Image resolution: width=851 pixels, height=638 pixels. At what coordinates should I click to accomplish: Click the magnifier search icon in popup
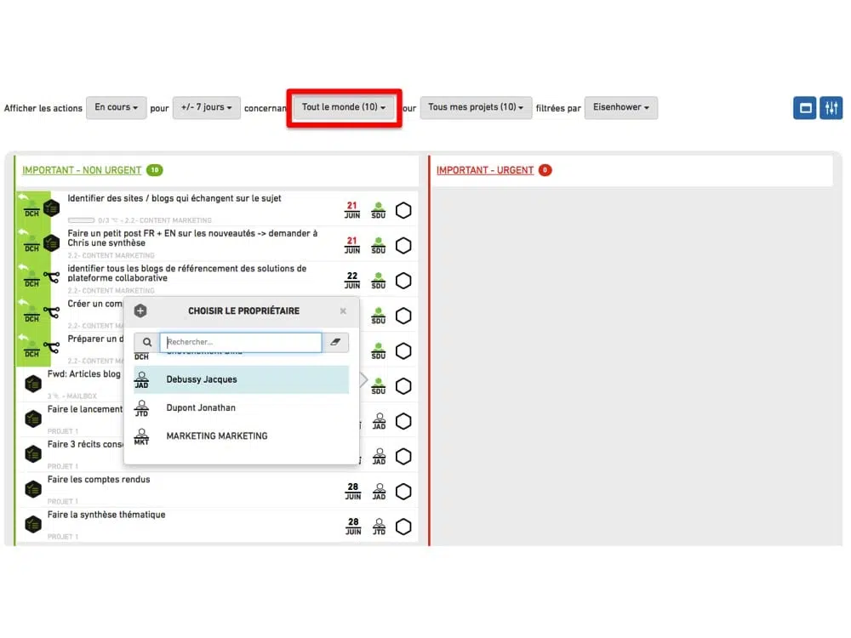tap(147, 342)
